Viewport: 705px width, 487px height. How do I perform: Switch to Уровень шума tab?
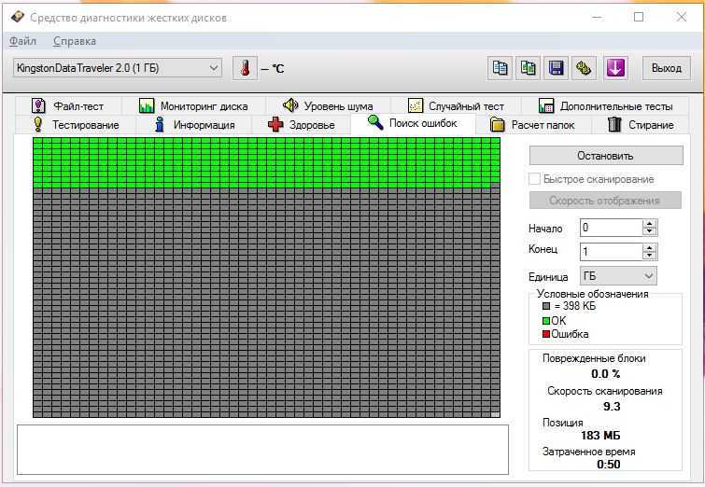point(328,106)
